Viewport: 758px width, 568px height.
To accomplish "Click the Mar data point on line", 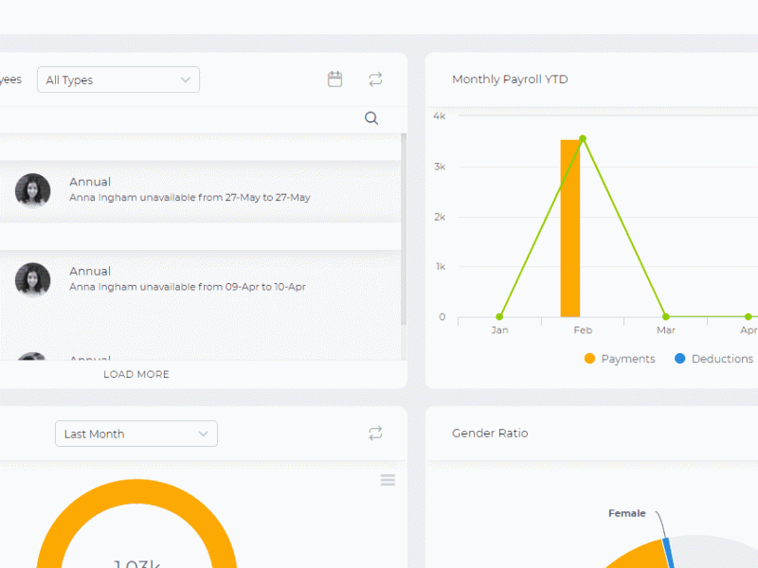I will click(x=666, y=317).
